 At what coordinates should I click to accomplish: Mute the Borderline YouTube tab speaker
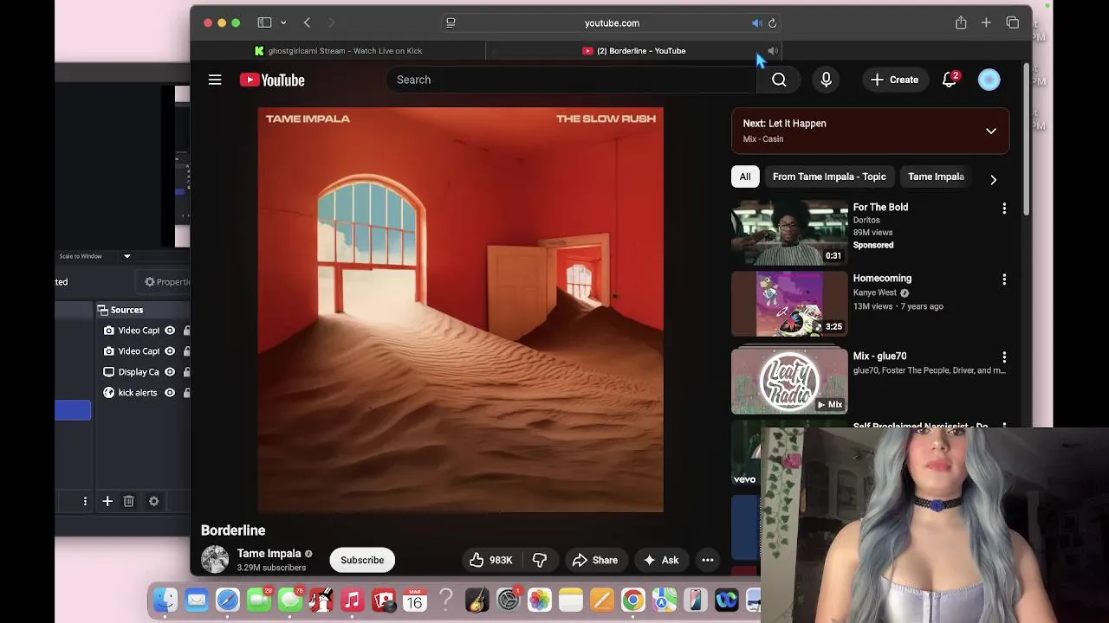point(772,51)
